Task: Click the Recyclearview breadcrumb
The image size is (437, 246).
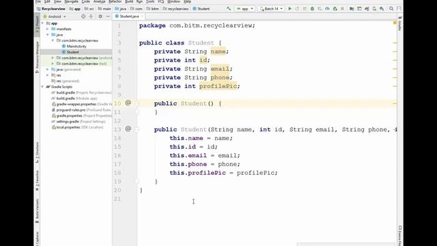Action: tap(51, 9)
